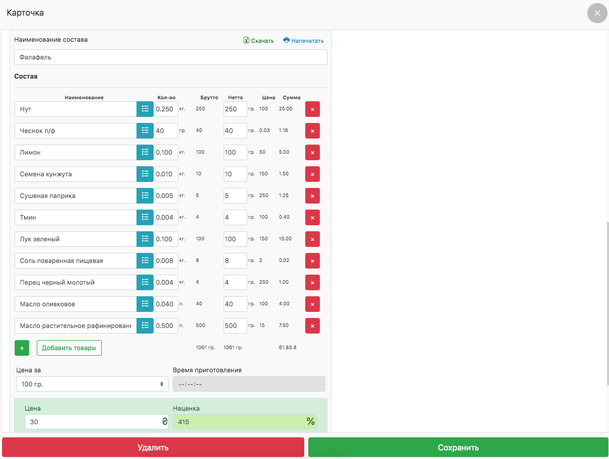609x459 pixels.
Task: Click the Цена input showing 30
Action: coord(93,422)
